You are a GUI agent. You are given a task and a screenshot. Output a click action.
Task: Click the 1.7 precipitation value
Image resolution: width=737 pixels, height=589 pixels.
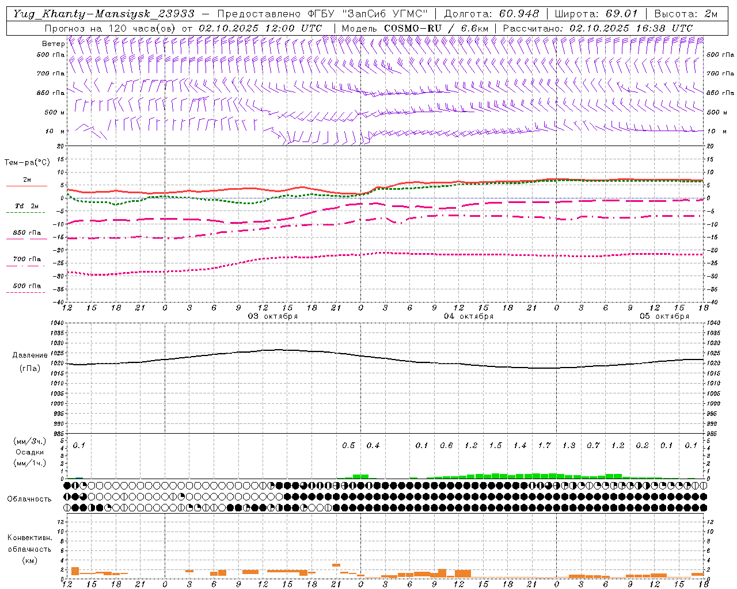tap(544, 445)
